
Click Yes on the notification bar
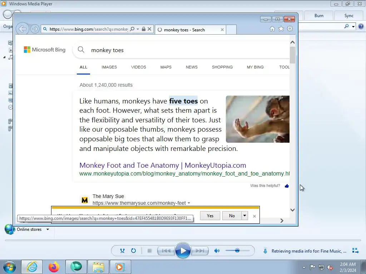point(210,216)
